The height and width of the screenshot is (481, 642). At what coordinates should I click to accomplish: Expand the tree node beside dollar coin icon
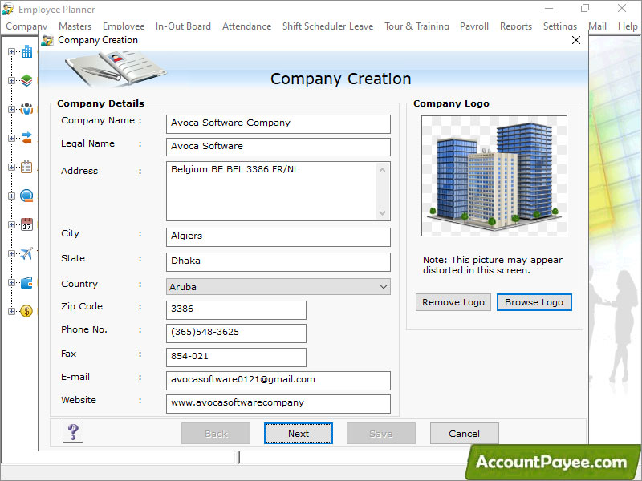(11, 311)
